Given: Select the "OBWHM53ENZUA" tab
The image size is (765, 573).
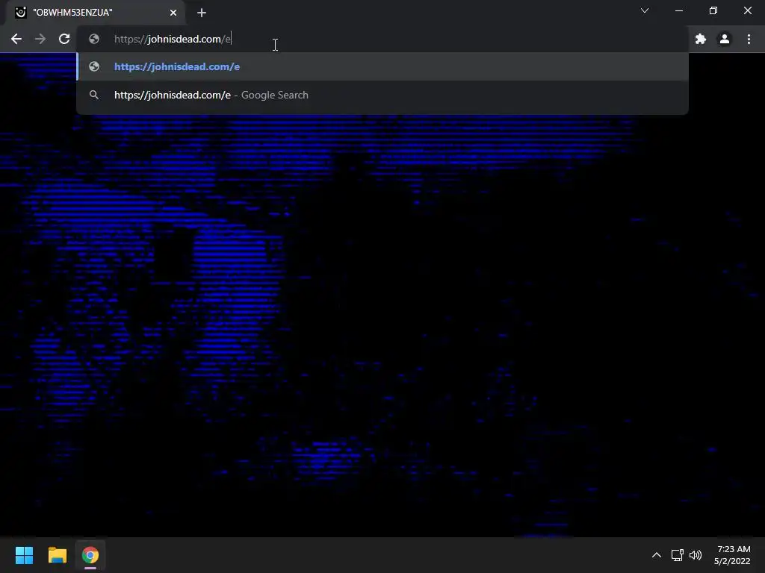Looking at the screenshot, I should pyautogui.click(x=96, y=13).
